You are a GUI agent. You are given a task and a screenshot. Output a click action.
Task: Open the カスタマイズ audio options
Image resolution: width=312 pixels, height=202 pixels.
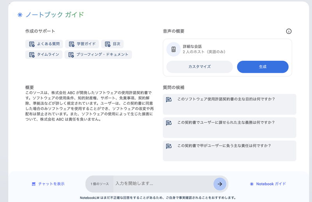[x=199, y=67]
